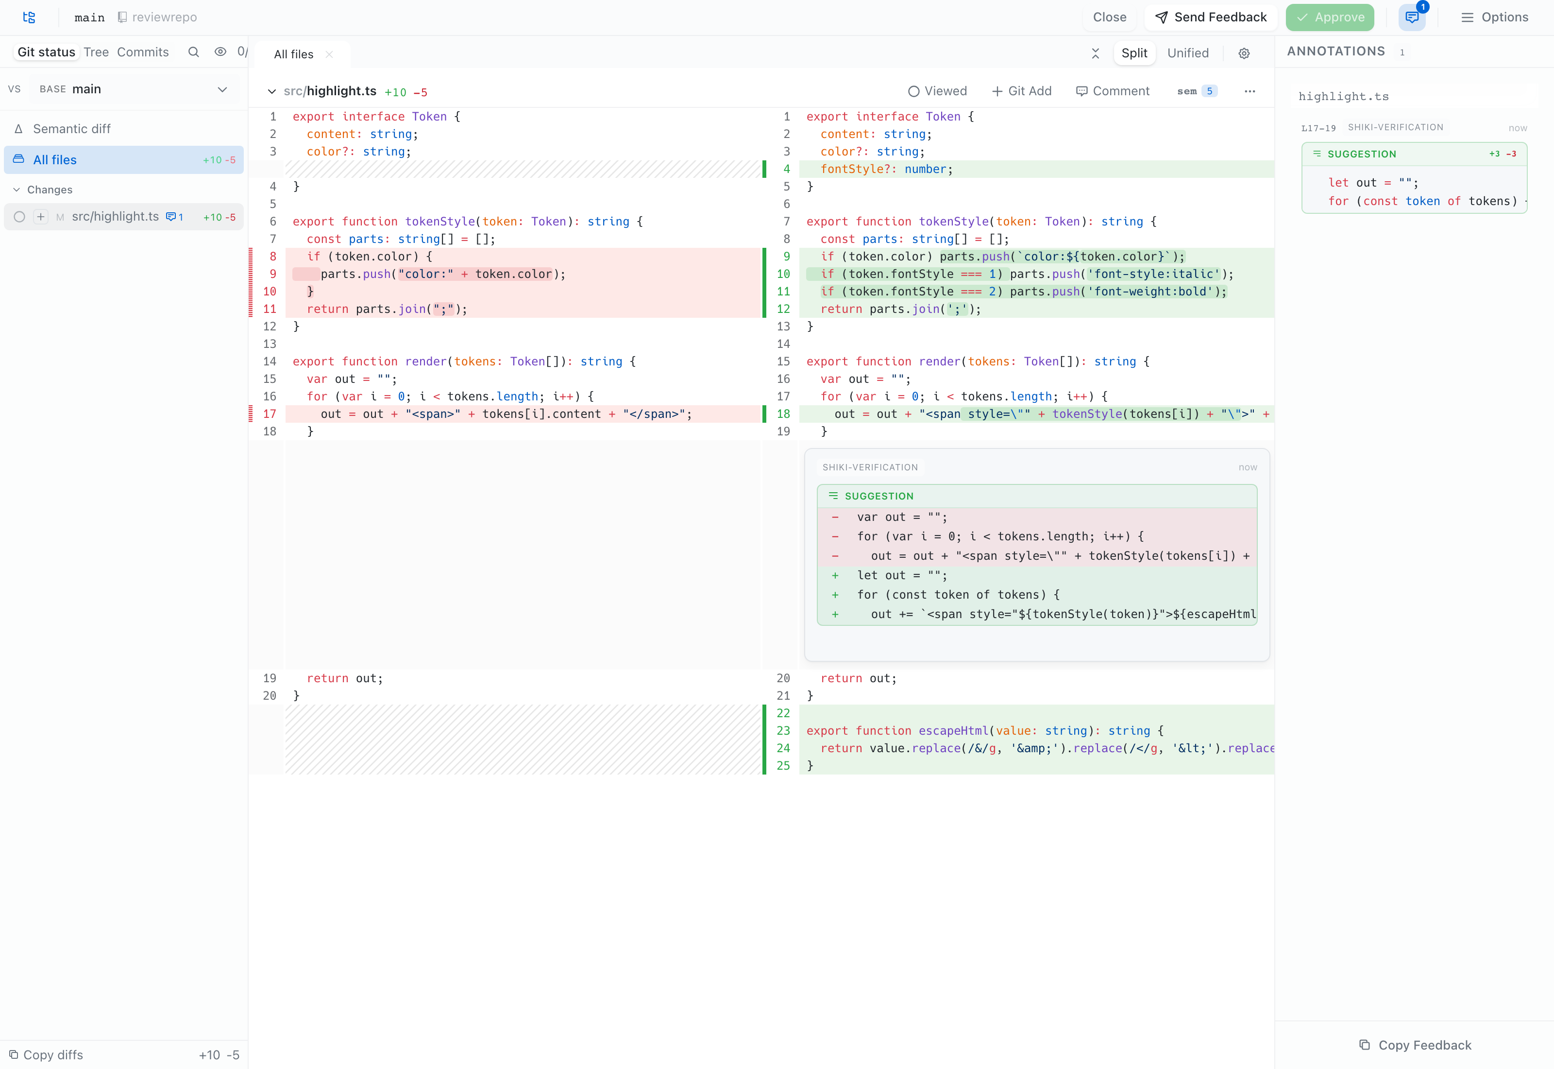
Task: Click the L17-19 annotation line reference
Action: tap(1318, 128)
